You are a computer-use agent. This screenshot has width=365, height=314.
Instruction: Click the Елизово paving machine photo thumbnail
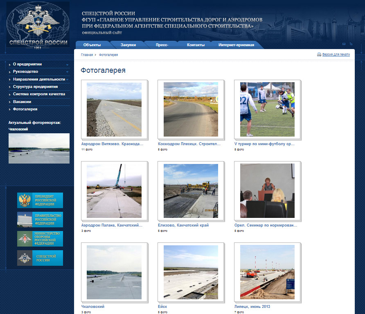point(191,191)
